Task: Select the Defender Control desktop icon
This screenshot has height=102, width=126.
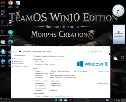Action: coord(3,63)
